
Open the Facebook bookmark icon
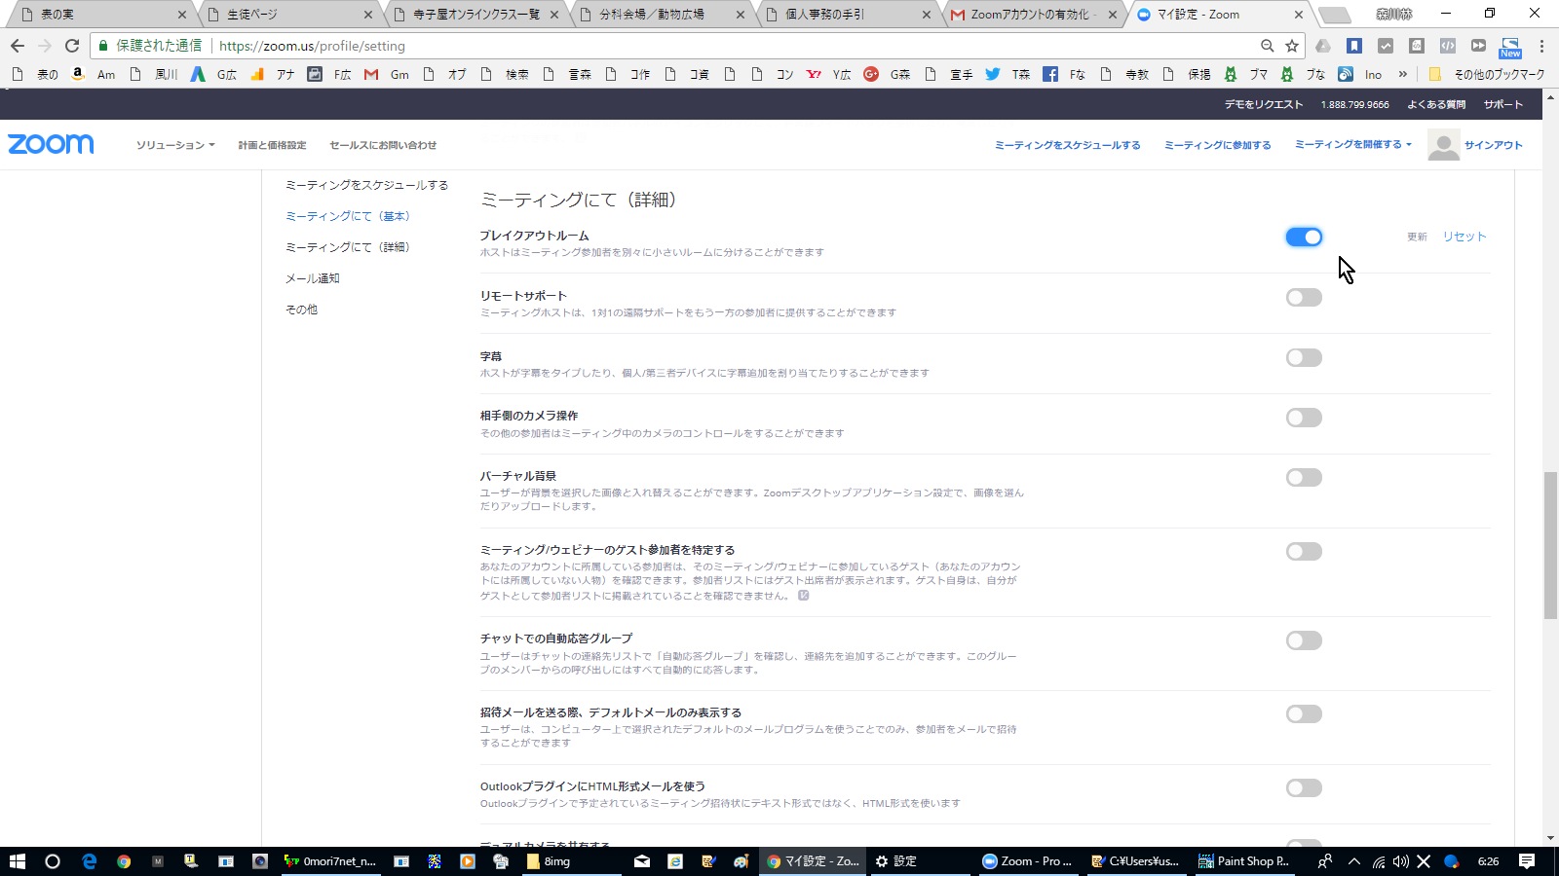[x=1050, y=74]
